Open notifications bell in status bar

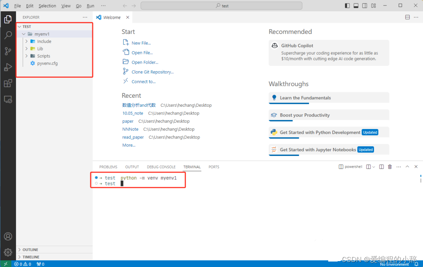click(x=416, y=264)
